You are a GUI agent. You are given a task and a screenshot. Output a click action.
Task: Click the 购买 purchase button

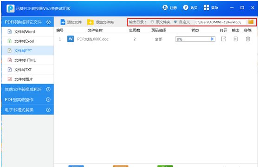pos(190,7)
